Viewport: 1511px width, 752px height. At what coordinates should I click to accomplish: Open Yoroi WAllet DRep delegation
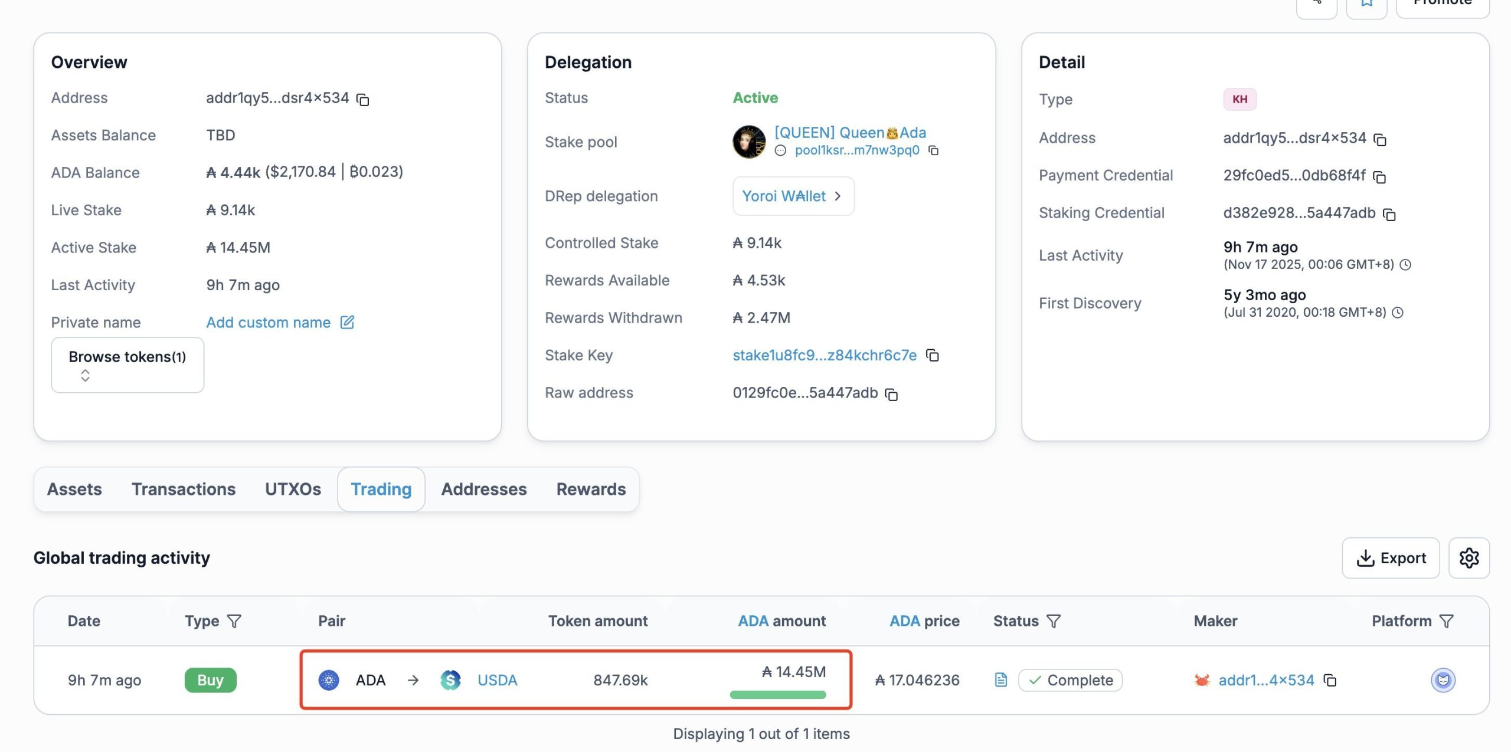[793, 196]
